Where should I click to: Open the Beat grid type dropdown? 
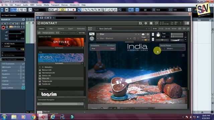pos(162,10)
